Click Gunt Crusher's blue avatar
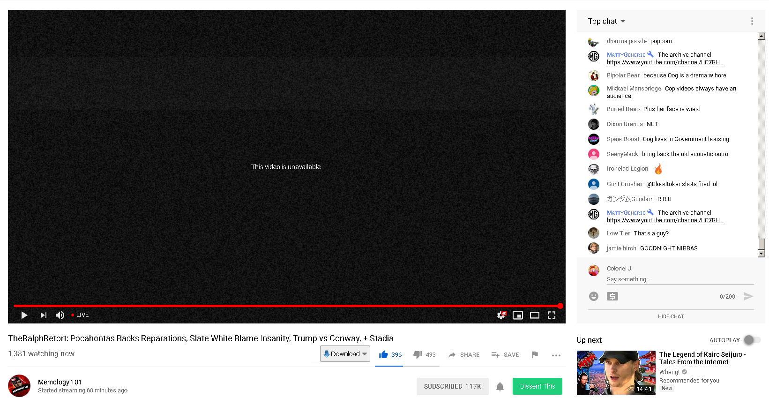The image size is (769, 398). click(594, 184)
